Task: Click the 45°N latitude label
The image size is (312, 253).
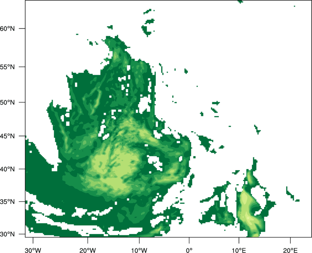Action: pyautogui.click(x=7, y=136)
